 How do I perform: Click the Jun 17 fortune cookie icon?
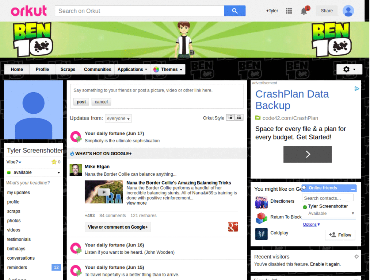76,137
